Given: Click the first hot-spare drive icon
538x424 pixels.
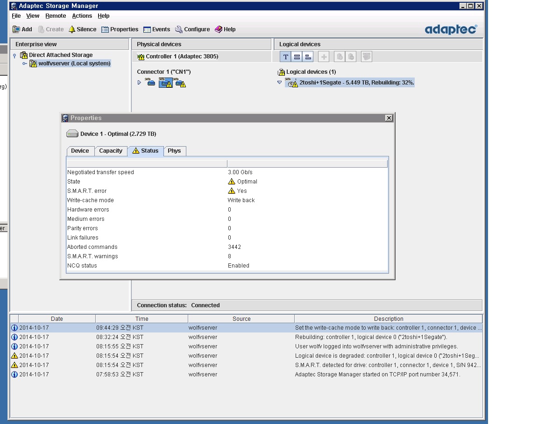Looking at the screenshot, I should (x=340, y=57).
